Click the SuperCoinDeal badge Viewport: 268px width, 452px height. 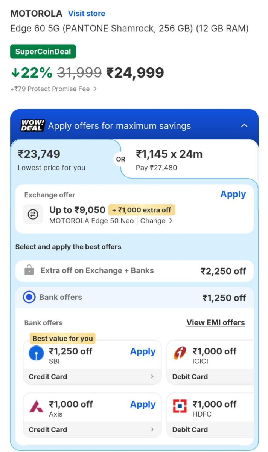[43, 52]
